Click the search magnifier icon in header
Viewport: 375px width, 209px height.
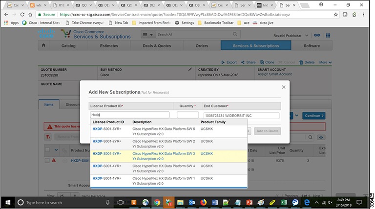[x=235, y=34]
